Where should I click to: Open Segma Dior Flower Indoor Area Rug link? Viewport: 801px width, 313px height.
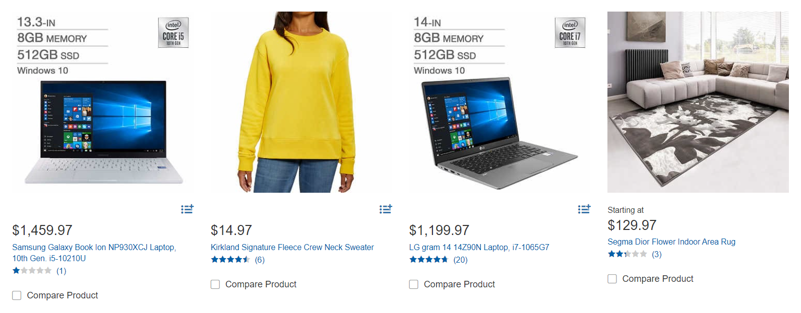671,242
